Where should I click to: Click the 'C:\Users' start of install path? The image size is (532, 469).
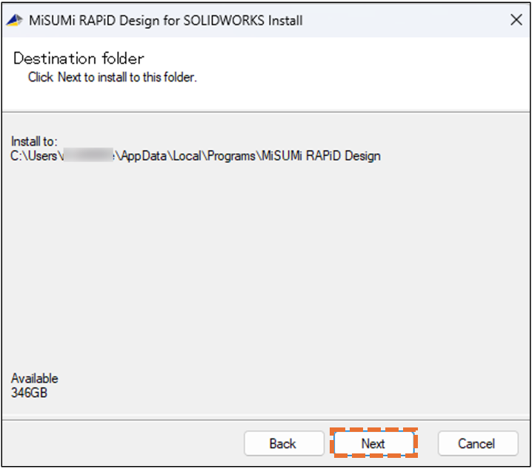tap(33, 156)
